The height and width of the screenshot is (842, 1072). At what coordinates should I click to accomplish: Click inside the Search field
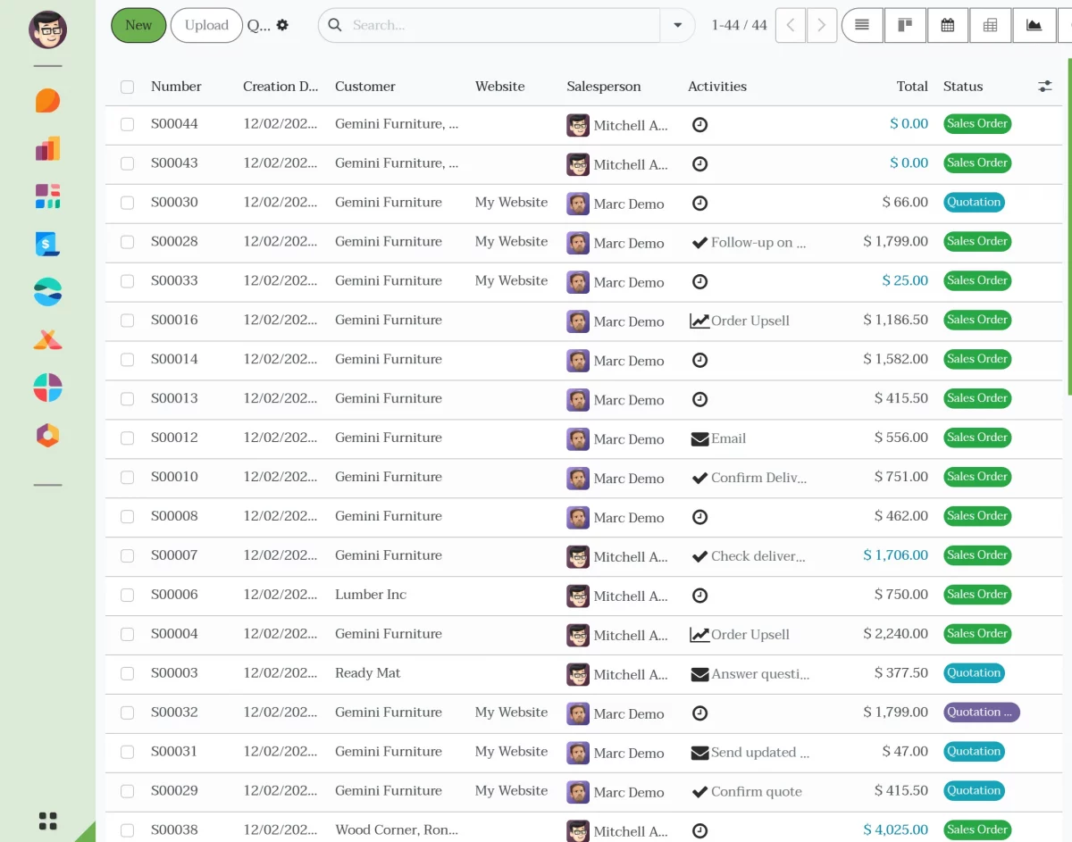coord(491,25)
